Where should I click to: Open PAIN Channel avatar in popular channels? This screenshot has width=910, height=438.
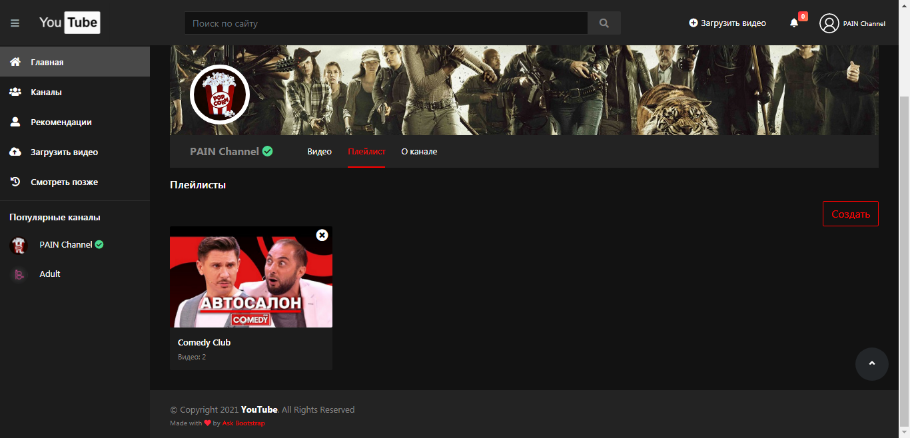[x=19, y=245]
